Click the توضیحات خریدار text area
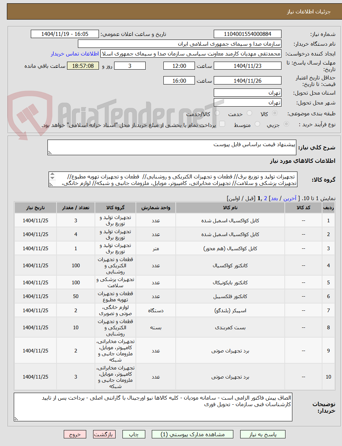 153,407
